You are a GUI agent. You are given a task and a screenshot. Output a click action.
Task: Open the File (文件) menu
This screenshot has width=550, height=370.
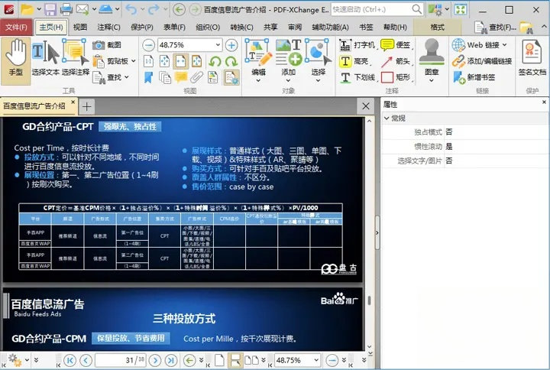17,27
